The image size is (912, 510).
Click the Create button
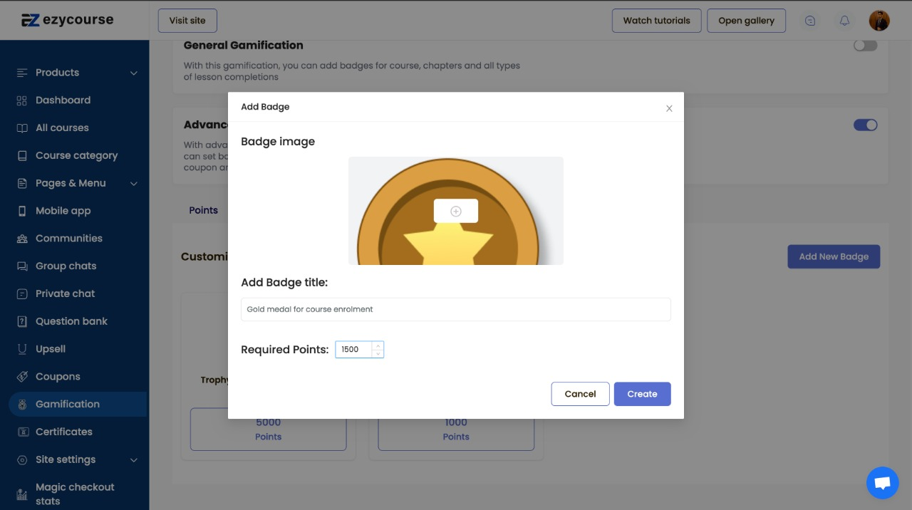642,394
